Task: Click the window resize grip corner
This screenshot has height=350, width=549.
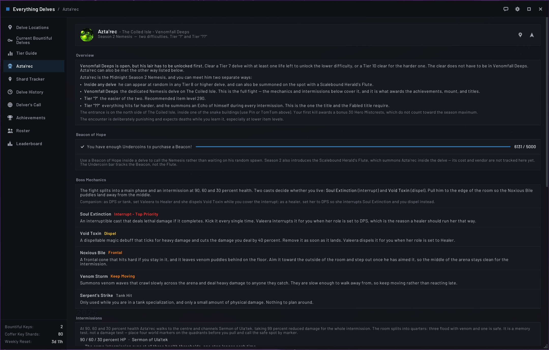Action: click(546, 347)
